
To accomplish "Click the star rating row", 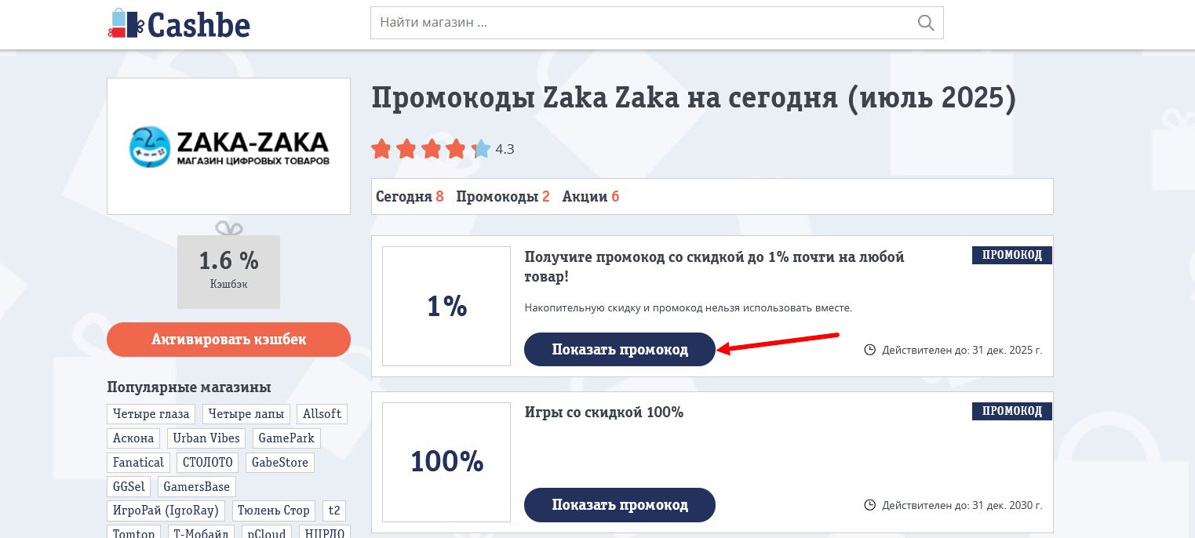I will tap(431, 149).
